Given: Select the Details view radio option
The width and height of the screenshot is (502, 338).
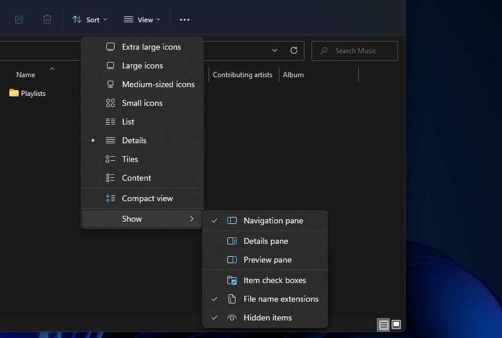Looking at the screenshot, I should coord(134,140).
